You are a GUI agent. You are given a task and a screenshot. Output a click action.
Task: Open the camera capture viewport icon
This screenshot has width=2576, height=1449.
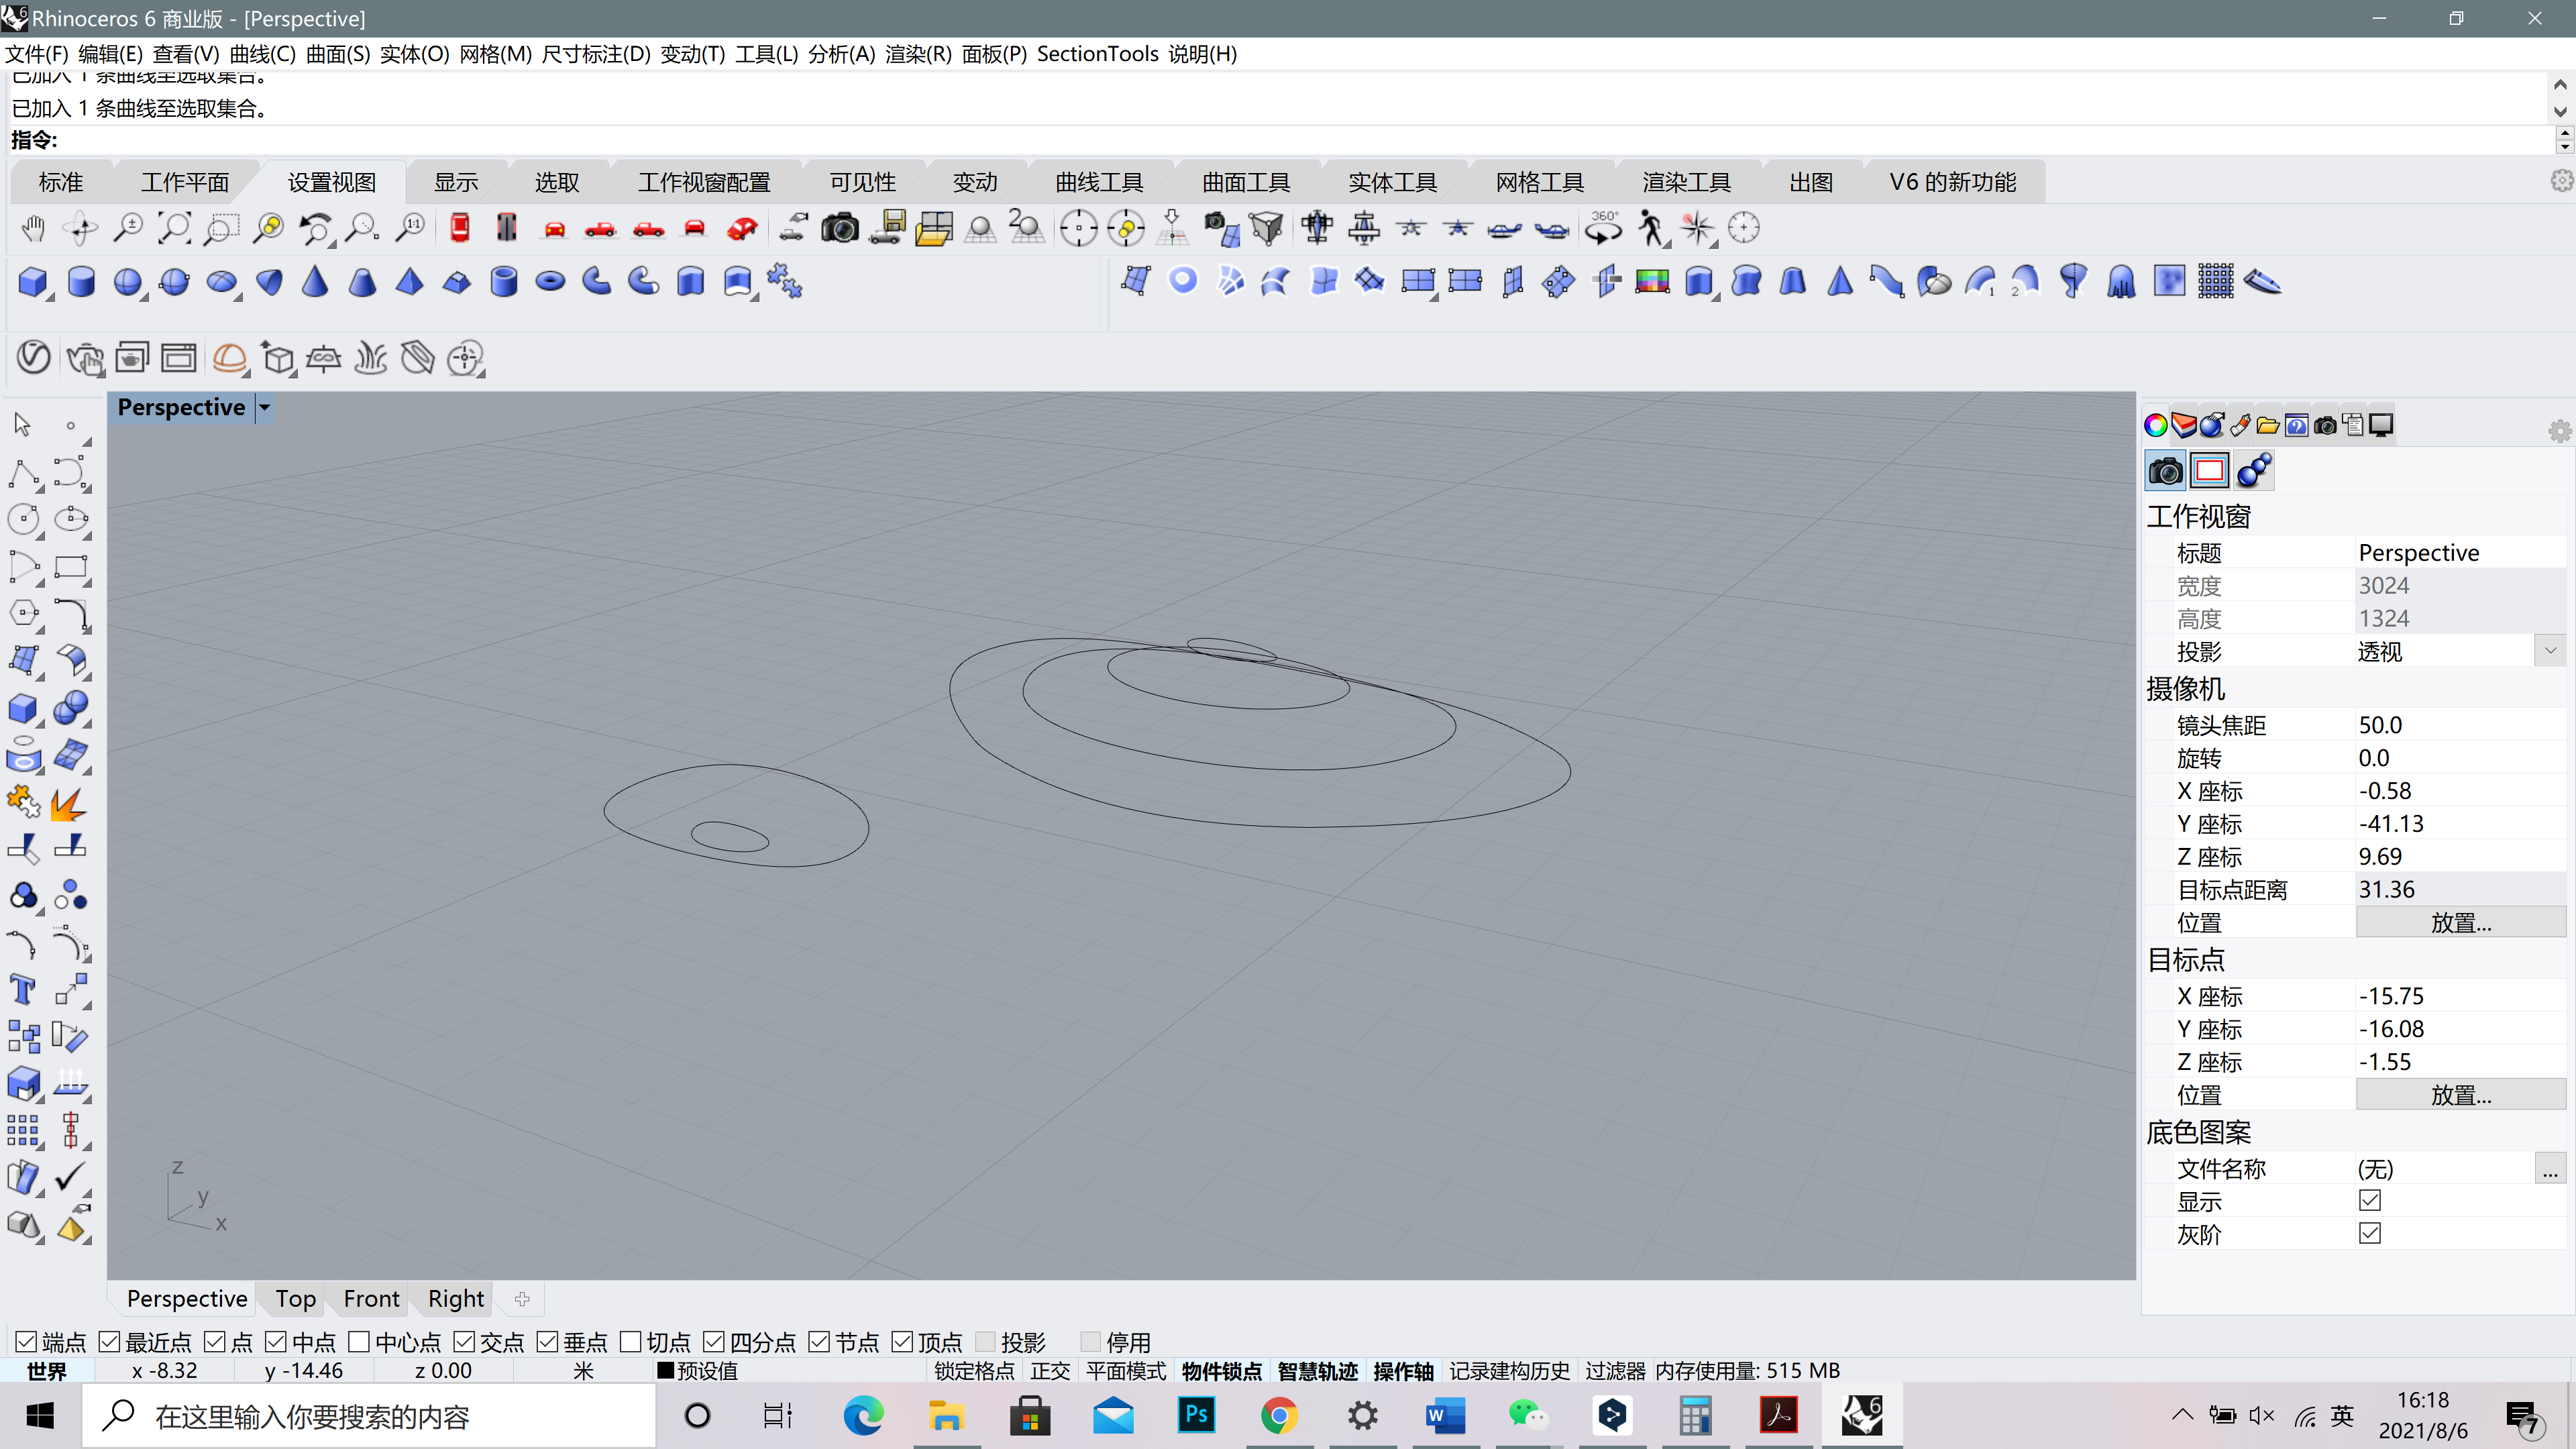click(x=839, y=229)
